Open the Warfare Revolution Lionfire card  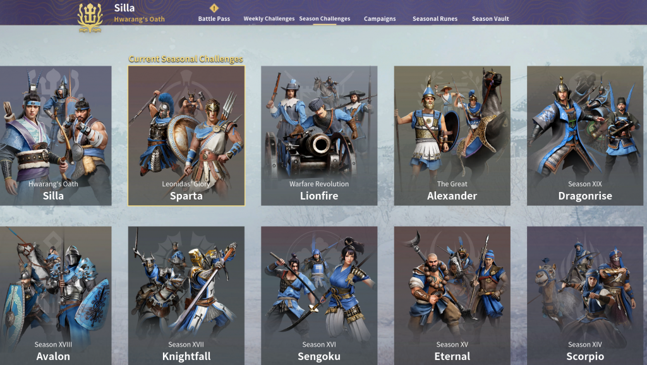319,136
